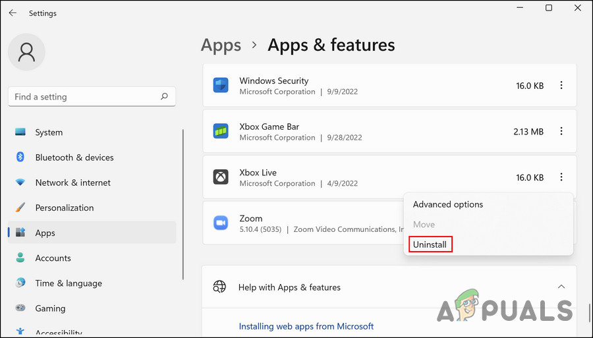The width and height of the screenshot is (593, 338).
Task: Click the Xbox Game Bar app name
Action: (269, 127)
